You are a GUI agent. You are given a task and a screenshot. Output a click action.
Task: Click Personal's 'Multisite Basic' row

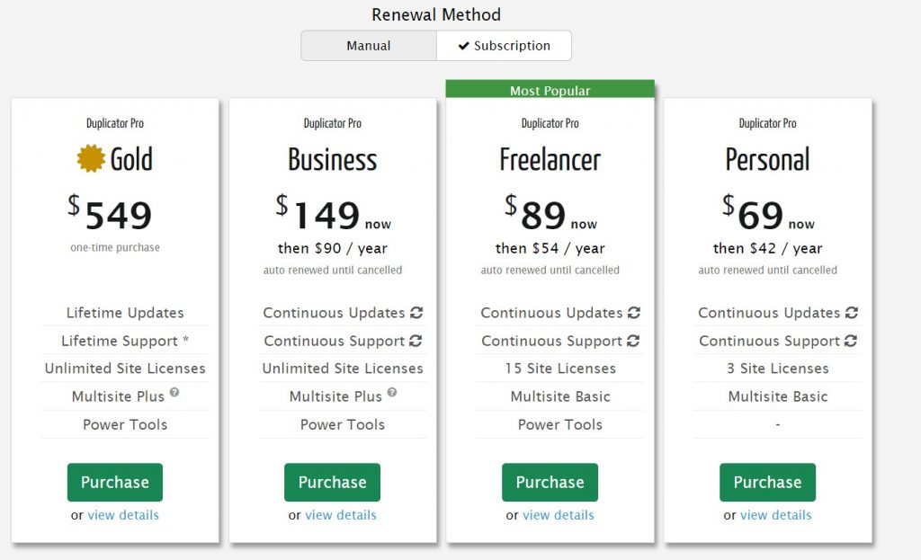(x=778, y=396)
